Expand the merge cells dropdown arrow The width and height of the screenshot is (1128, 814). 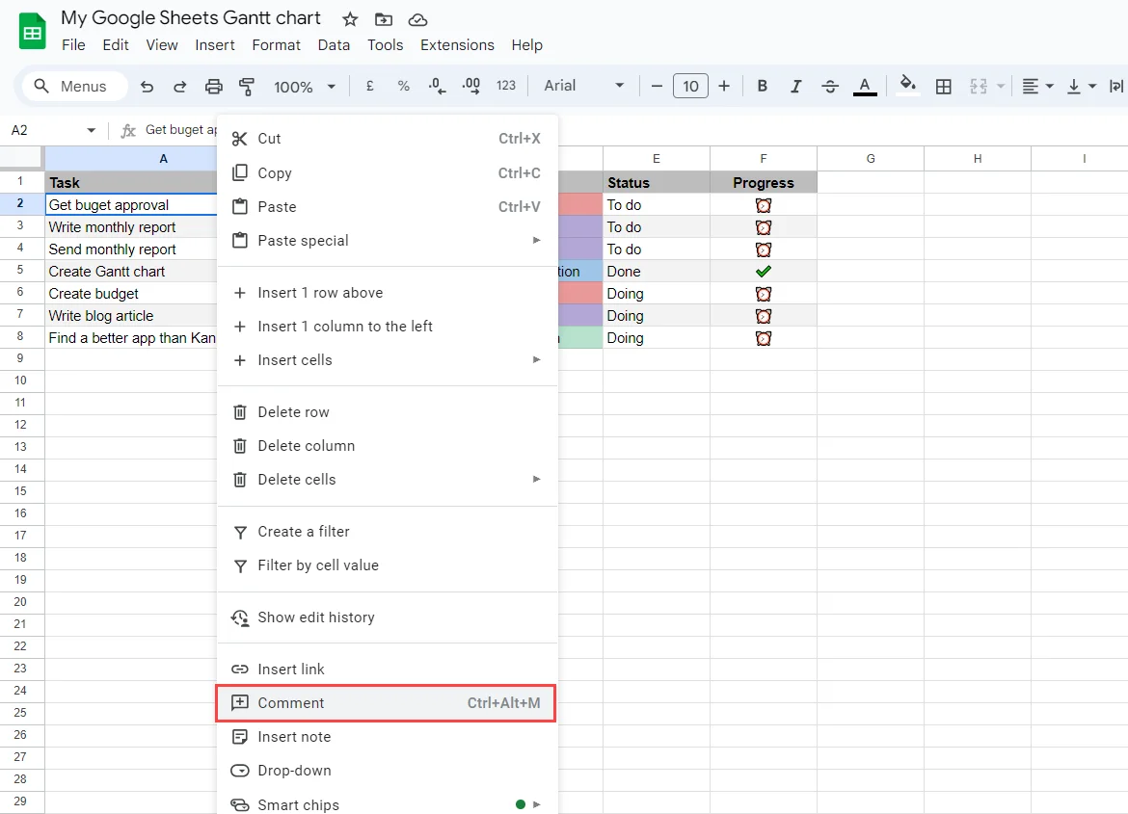click(x=1000, y=87)
